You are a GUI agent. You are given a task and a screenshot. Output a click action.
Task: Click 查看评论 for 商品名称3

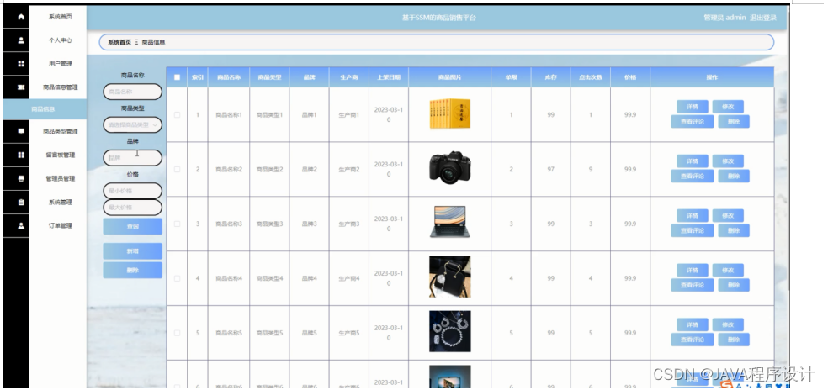point(693,230)
